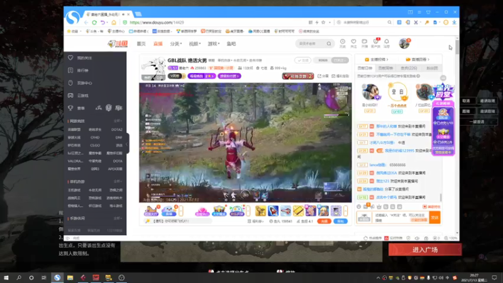Open 我的关注 heart item in sidebar

pos(80,58)
